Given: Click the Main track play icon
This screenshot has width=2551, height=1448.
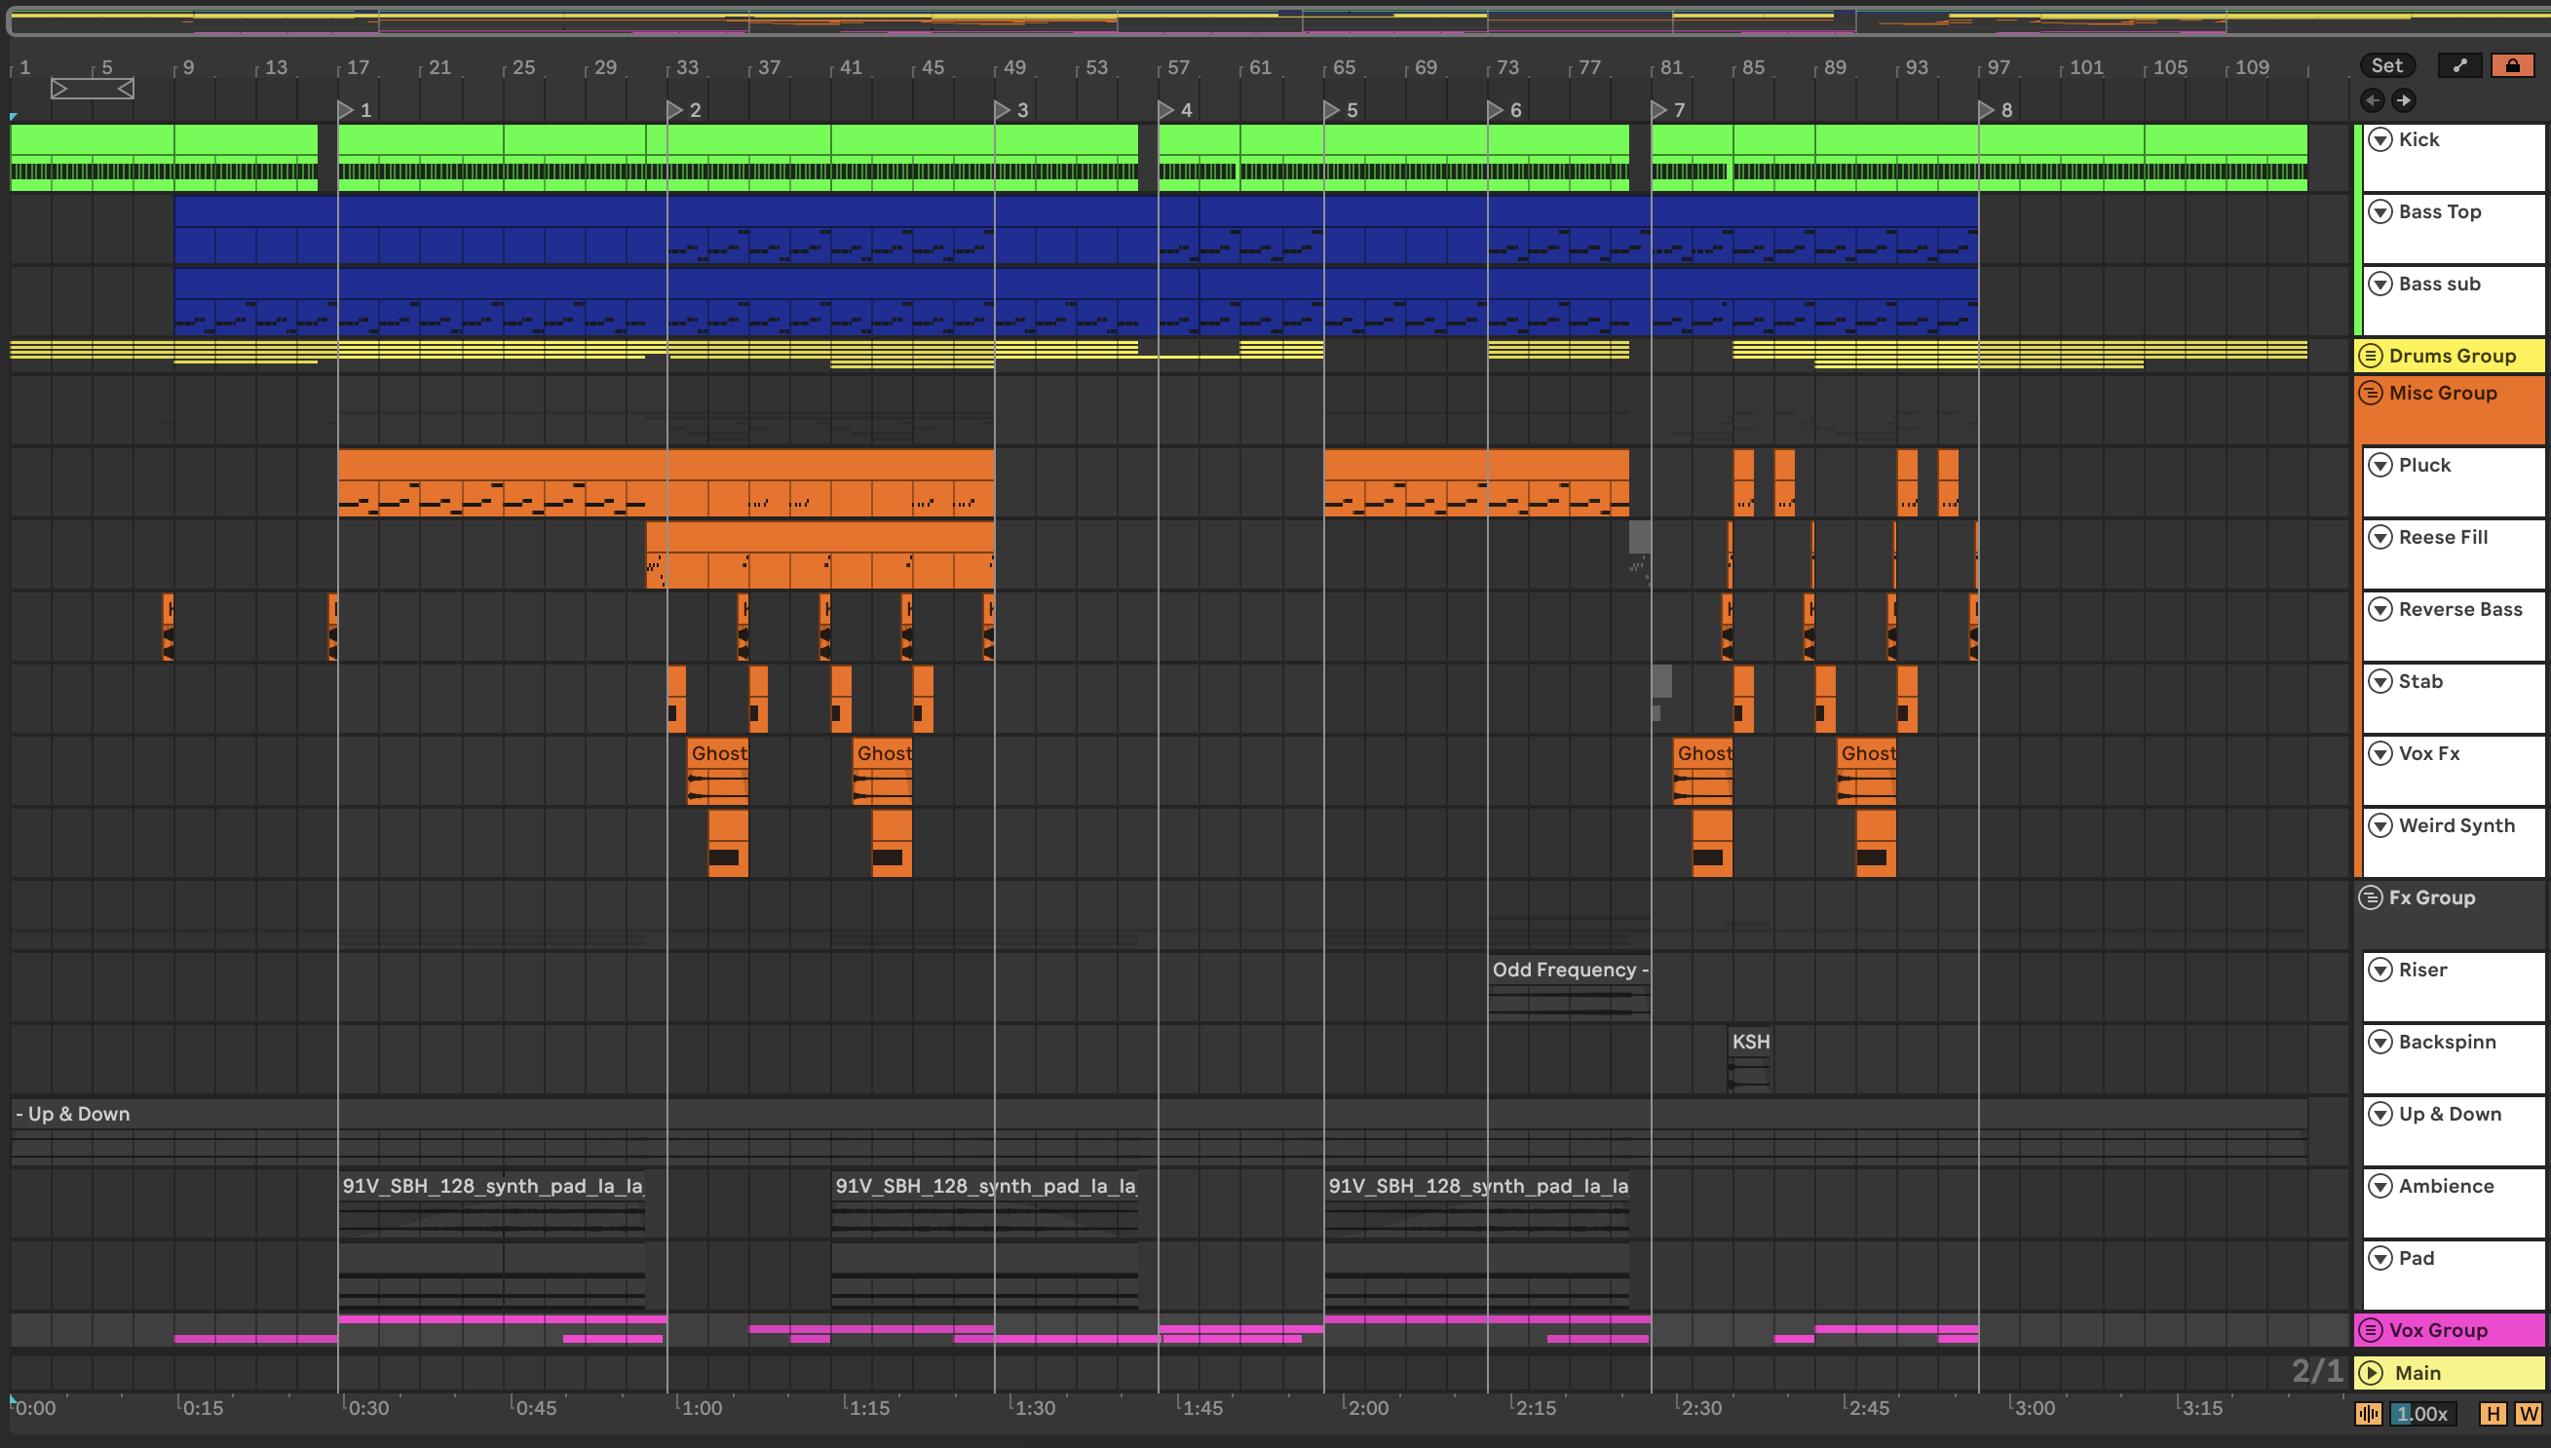Looking at the screenshot, I should 2371,1372.
